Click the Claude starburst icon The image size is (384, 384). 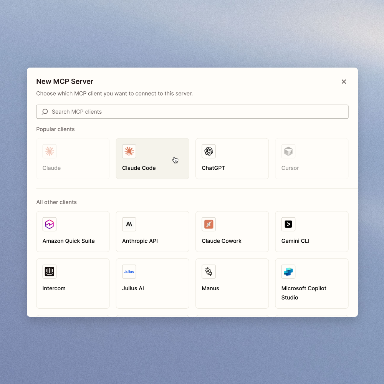point(50,151)
